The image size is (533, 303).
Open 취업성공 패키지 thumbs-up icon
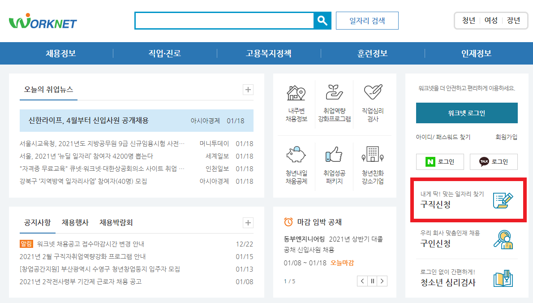pyautogui.click(x=334, y=154)
